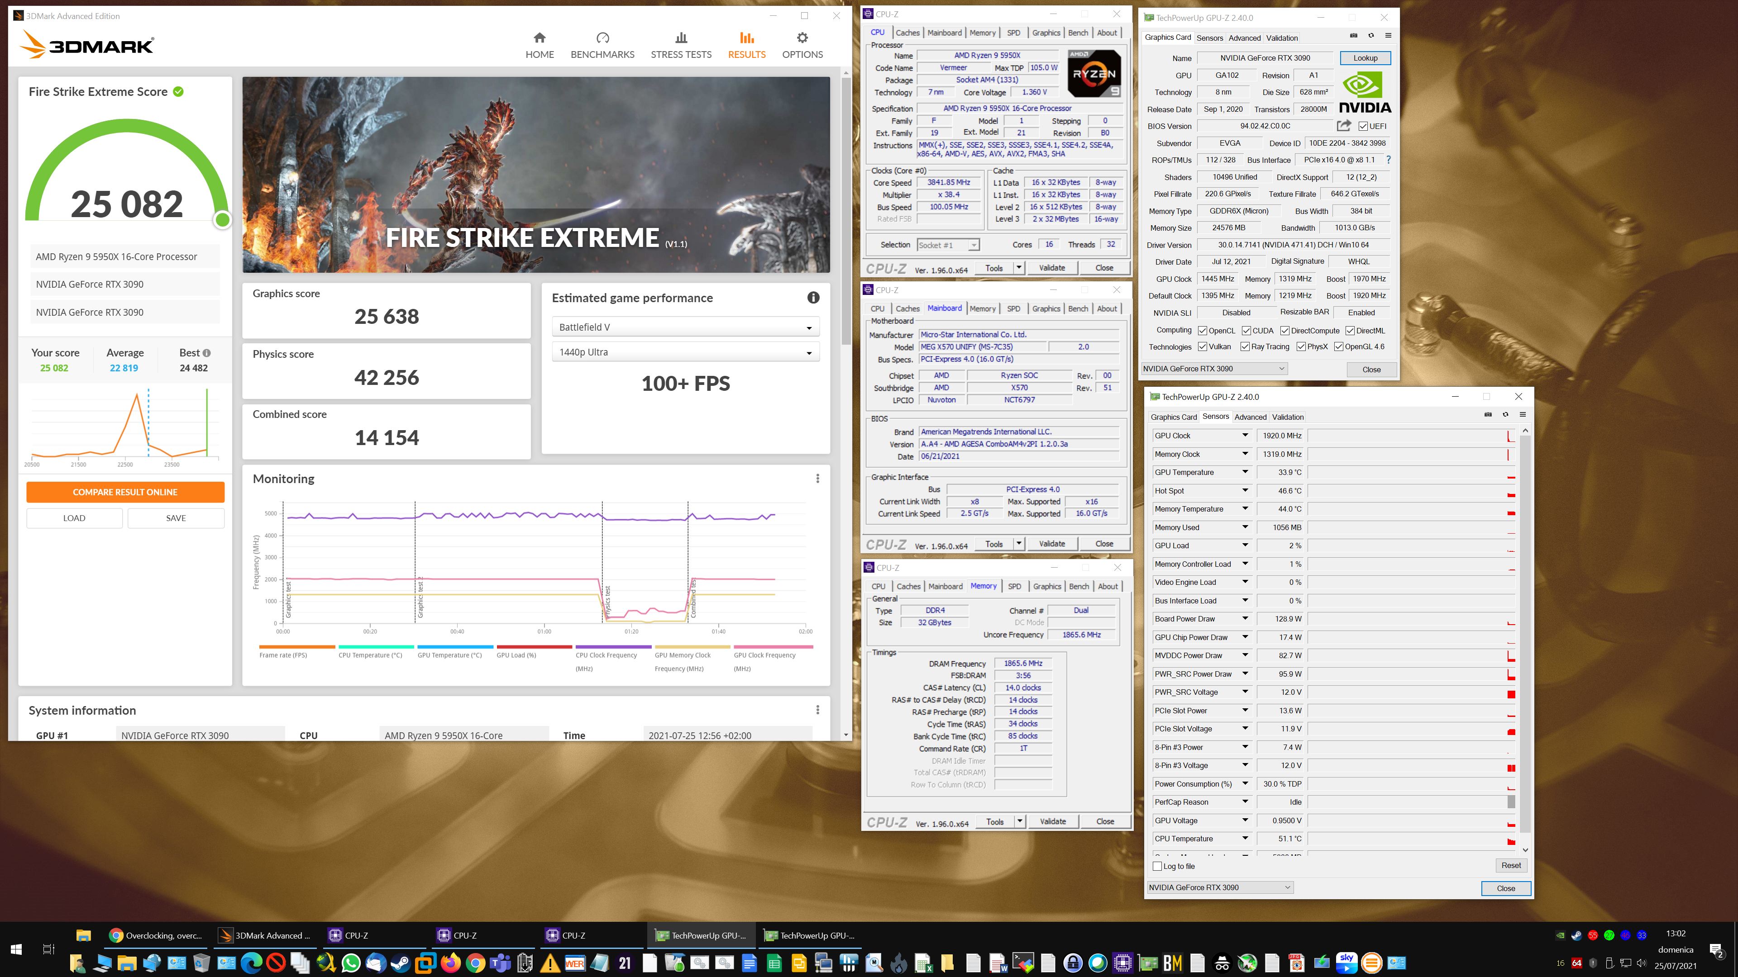Screen dimensions: 1738x977
Task: Toggle Ray Tracing checkbox
Action: 1246,346
